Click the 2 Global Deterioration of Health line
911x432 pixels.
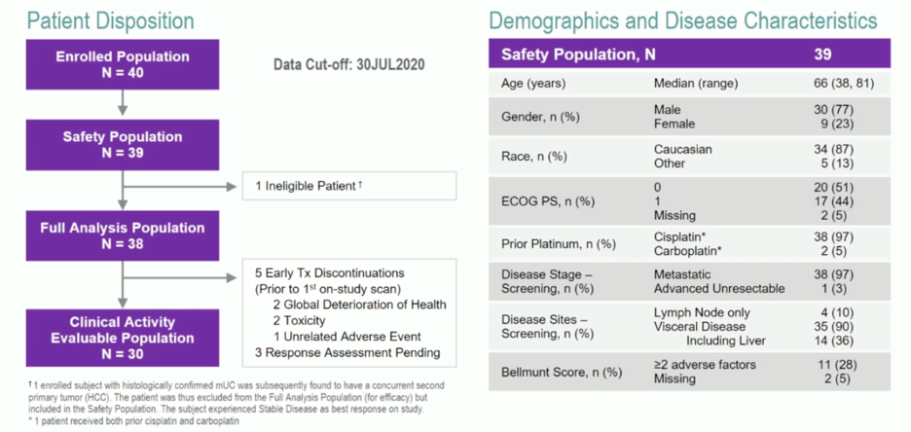click(360, 305)
